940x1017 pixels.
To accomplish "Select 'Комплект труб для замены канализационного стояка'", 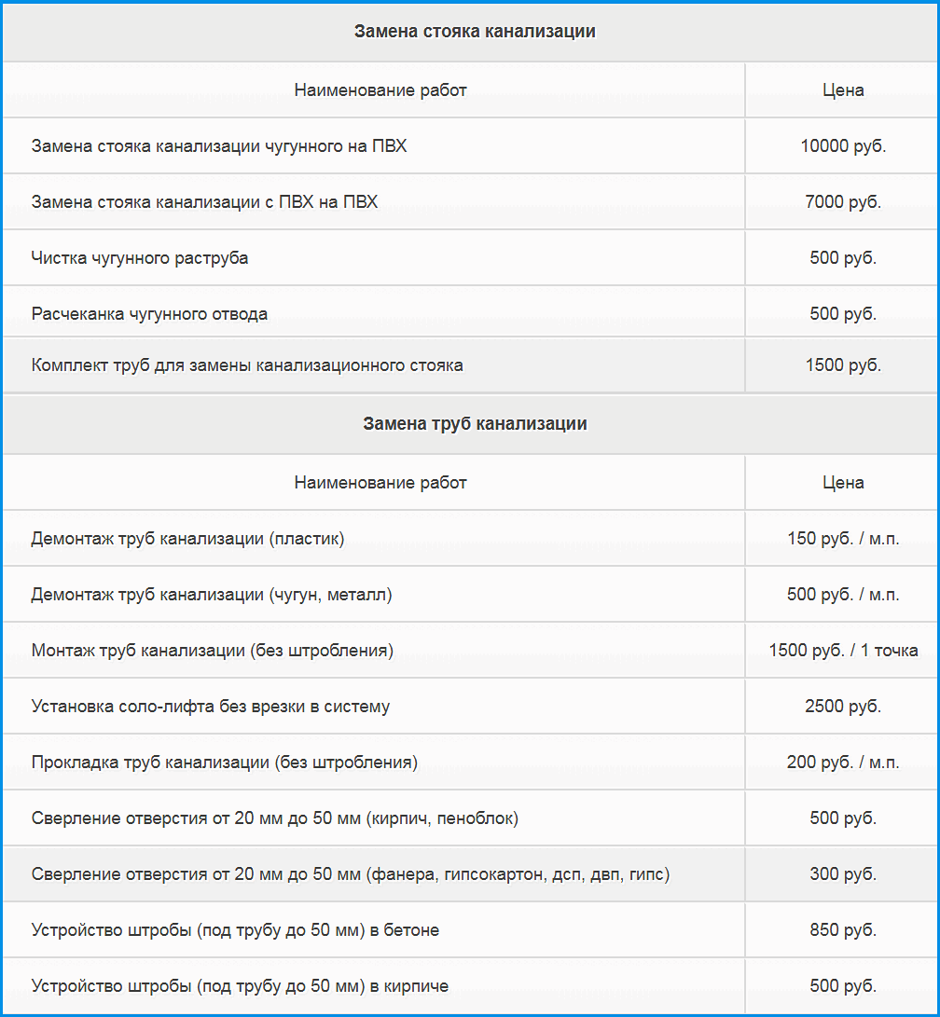I will tap(247, 365).
